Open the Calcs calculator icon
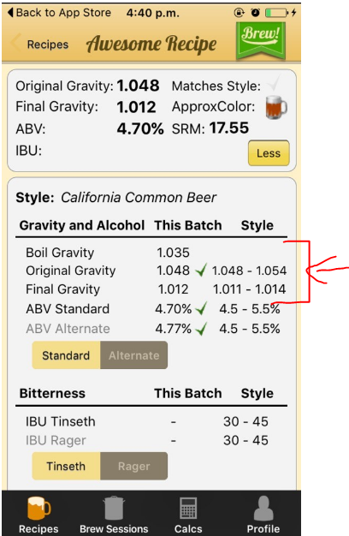349x536 pixels. pyautogui.click(x=188, y=509)
